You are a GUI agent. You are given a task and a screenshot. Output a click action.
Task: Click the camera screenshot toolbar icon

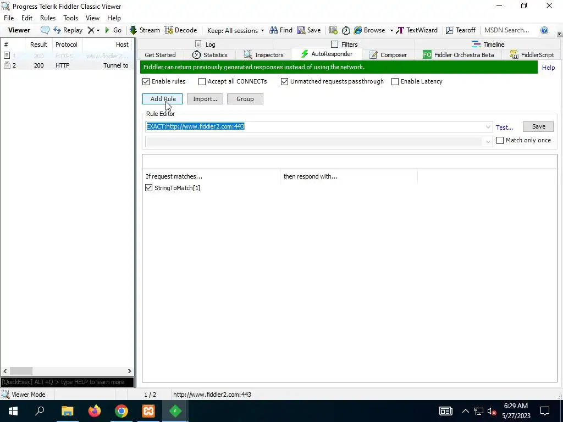click(x=333, y=30)
